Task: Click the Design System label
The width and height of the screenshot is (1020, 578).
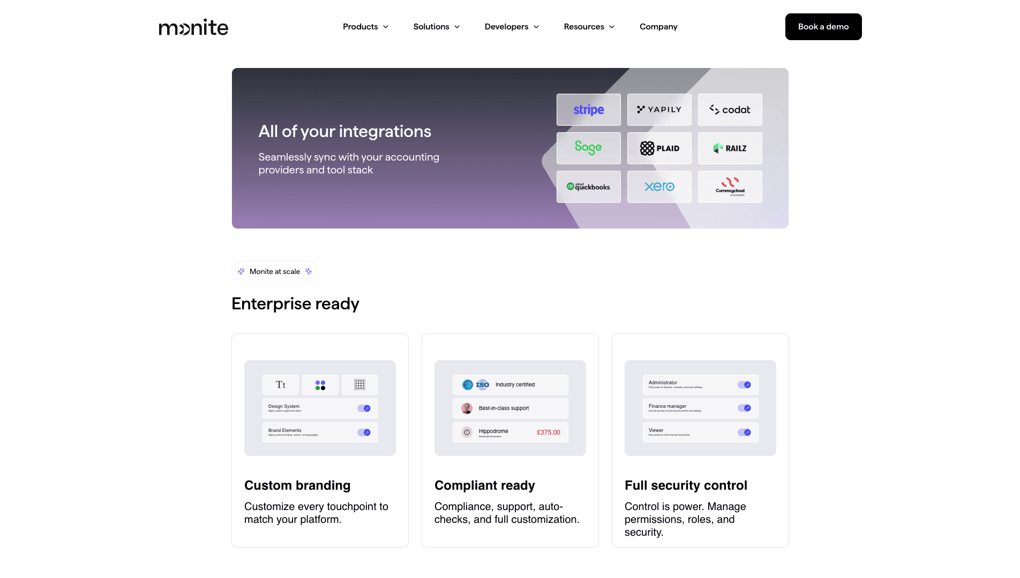Action: point(284,407)
